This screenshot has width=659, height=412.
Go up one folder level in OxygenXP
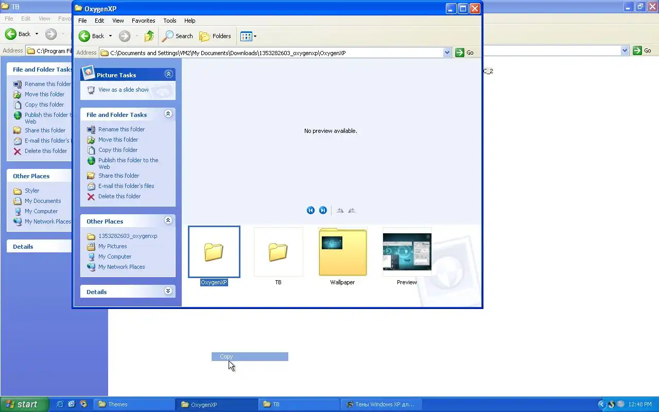149,36
